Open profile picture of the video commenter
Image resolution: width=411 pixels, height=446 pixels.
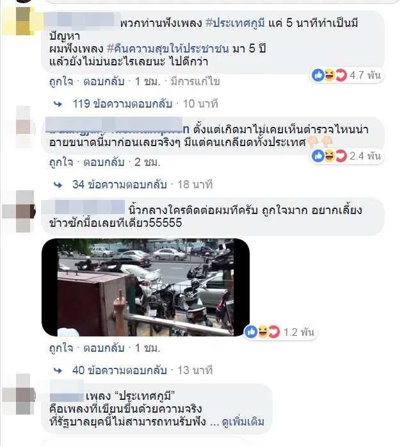19,211
